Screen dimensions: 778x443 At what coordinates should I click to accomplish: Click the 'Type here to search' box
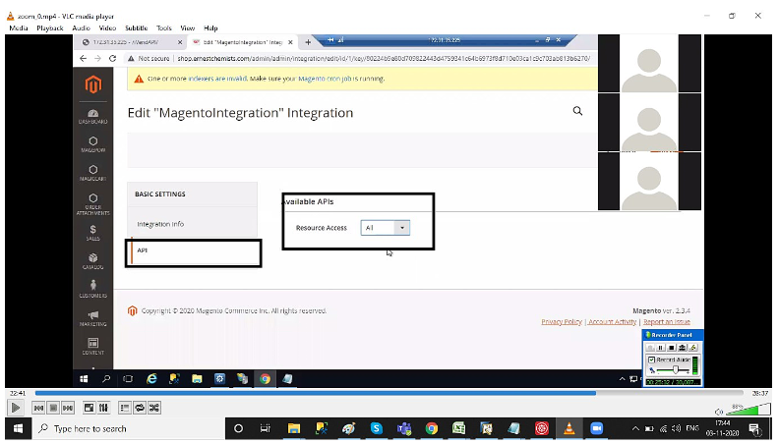(x=129, y=428)
